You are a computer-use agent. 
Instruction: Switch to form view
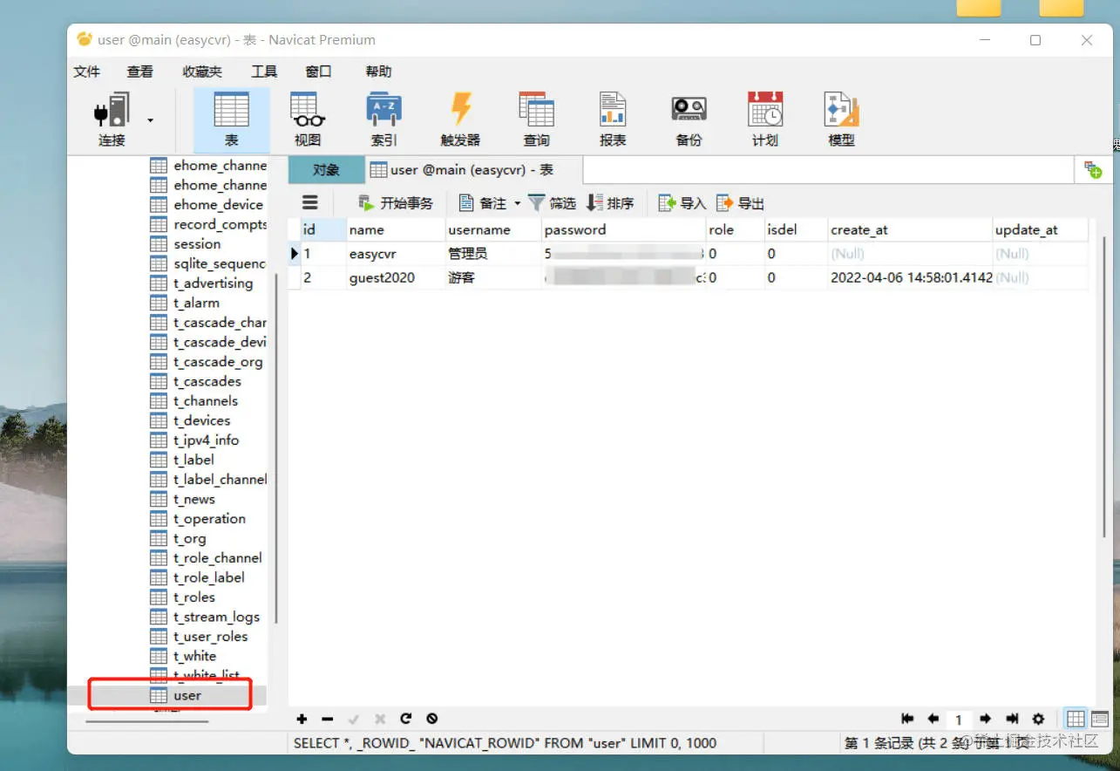[x=1100, y=719]
